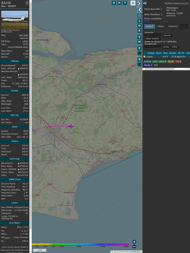Click the U map button
Screen dimensions: 190x253
pyautogui.click(x=114, y=3)
